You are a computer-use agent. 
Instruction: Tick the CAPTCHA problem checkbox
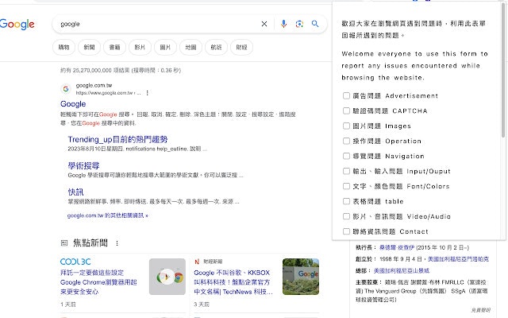(x=346, y=111)
